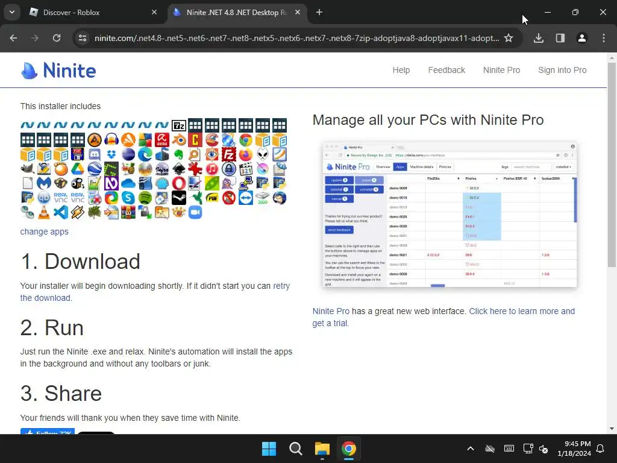This screenshot has height=463, width=617.
Task: Click the Inkscape icon
Action: (178, 169)
